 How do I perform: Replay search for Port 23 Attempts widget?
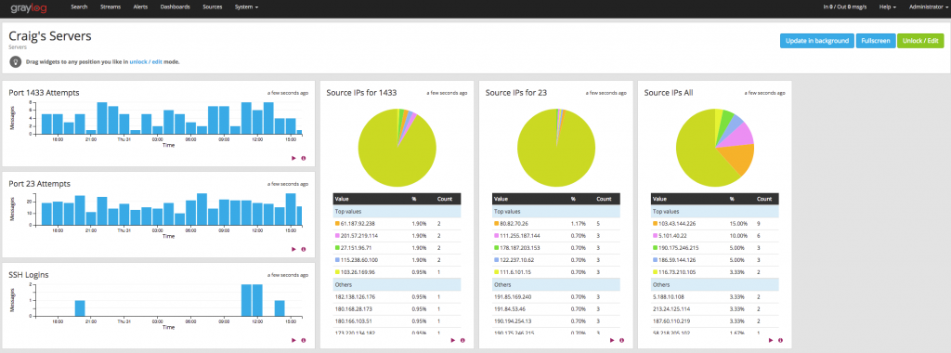click(x=293, y=249)
